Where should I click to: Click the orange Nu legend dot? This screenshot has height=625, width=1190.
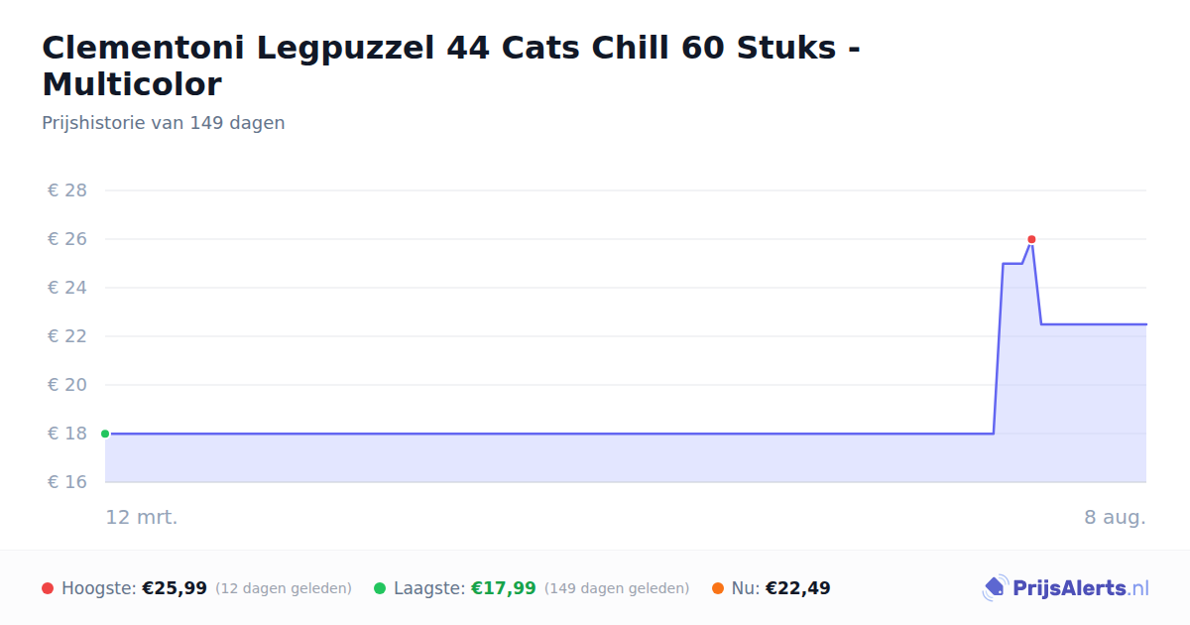click(718, 588)
